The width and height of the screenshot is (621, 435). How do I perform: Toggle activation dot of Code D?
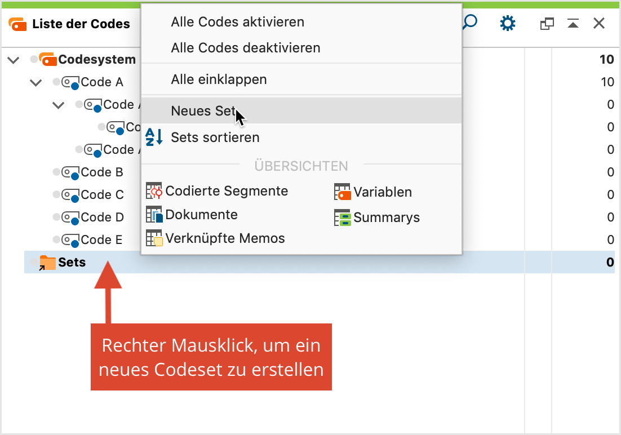[x=57, y=217]
